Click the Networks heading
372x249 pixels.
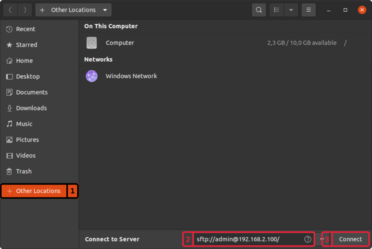(x=98, y=60)
